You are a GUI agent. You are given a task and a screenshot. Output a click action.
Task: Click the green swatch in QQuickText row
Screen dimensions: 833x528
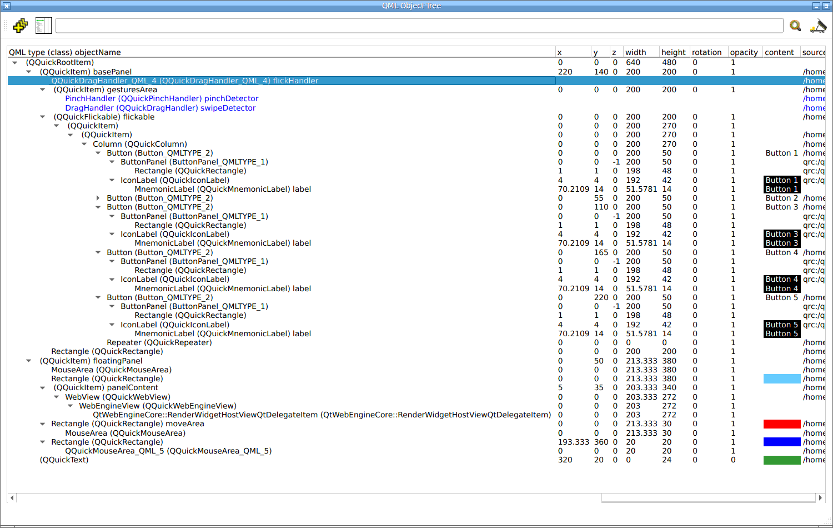781,460
